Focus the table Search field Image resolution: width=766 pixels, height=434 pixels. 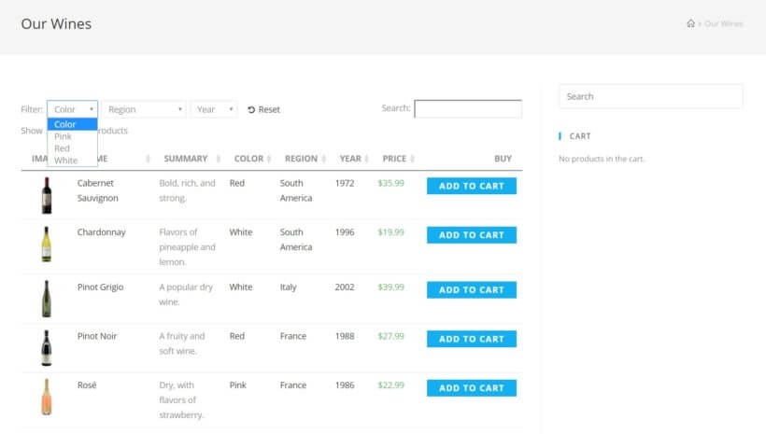coord(468,109)
